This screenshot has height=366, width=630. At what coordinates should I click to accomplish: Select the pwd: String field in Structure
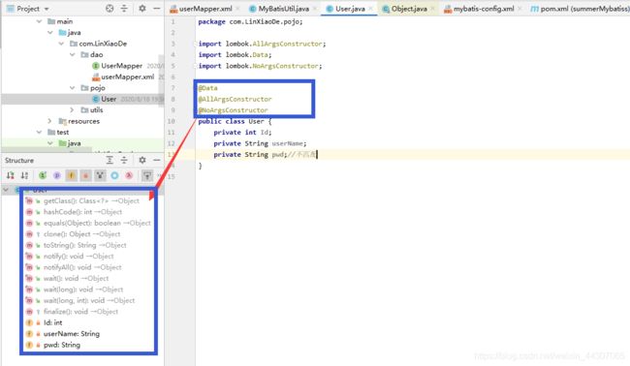[x=62, y=345]
